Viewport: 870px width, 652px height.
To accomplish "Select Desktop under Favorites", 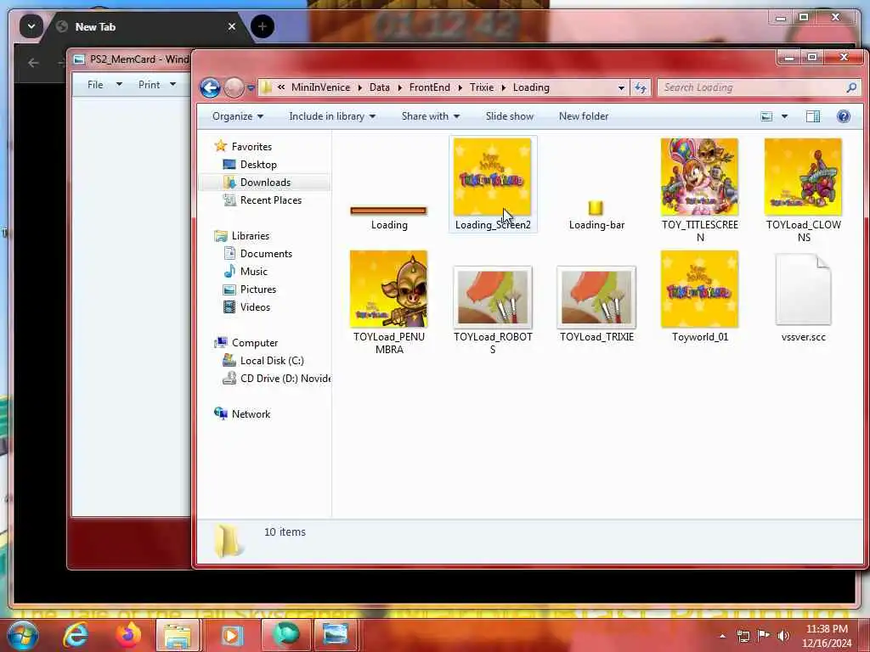I will [x=258, y=165].
